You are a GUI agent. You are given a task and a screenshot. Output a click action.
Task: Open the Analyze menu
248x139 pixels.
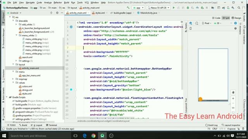coord(48,3)
